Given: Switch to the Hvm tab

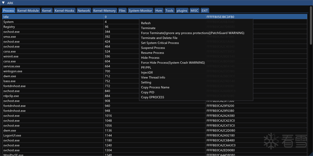Looking at the screenshot, I should pyautogui.click(x=159, y=11).
